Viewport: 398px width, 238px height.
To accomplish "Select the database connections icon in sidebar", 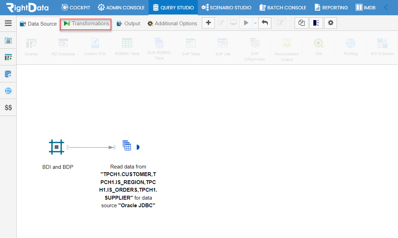I will [8, 74].
